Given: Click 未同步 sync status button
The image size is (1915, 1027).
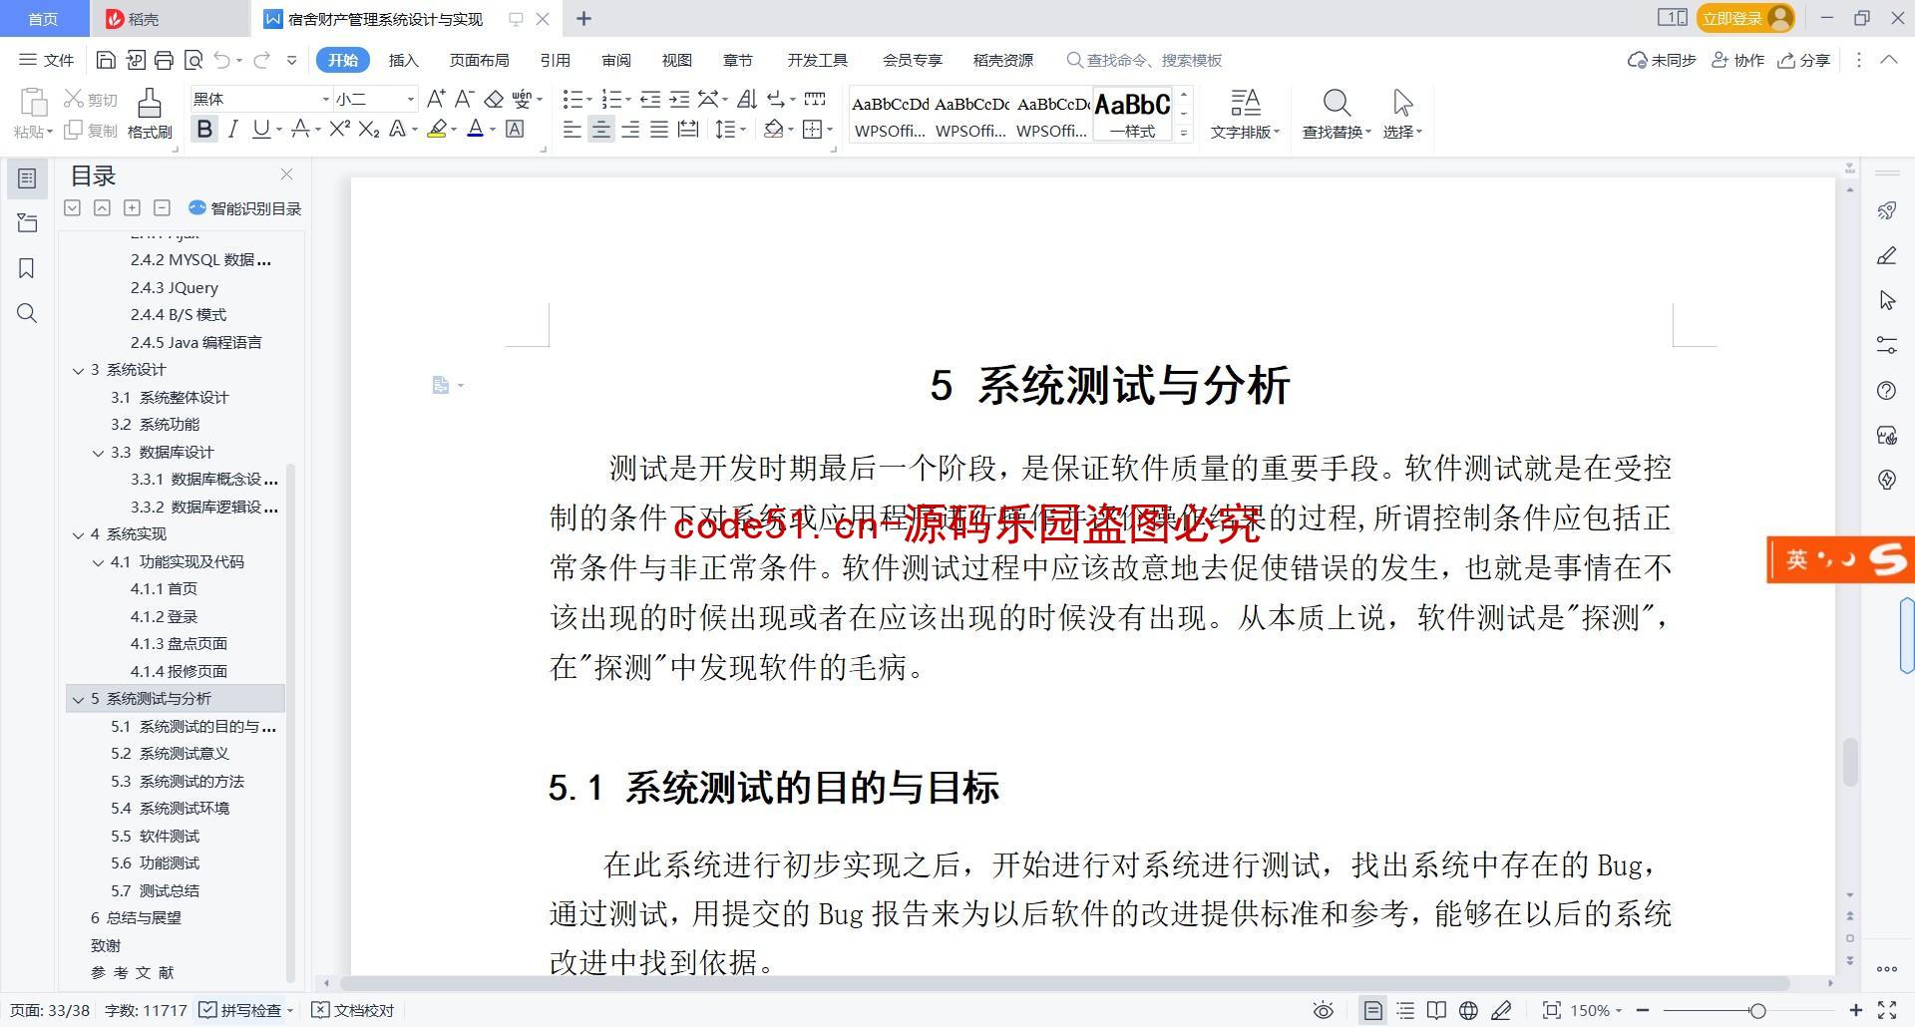Looking at the screenshot, I should [1662, 60].
